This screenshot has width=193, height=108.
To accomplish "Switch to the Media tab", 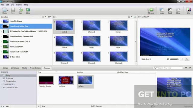I will tap(24, 68).
